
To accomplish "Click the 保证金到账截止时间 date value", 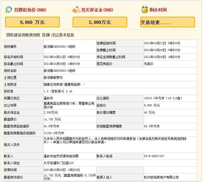I will (162, 57).
